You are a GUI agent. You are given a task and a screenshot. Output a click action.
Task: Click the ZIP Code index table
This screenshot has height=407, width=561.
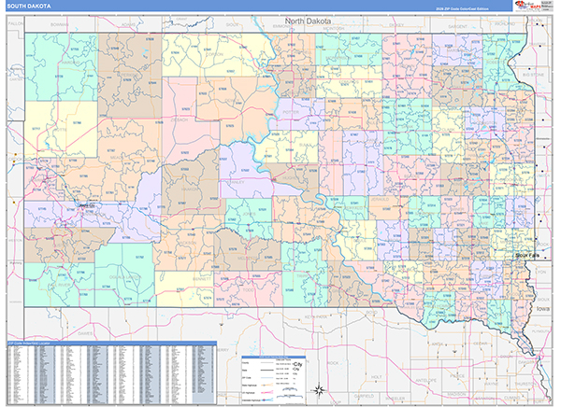tap(111, 372)
